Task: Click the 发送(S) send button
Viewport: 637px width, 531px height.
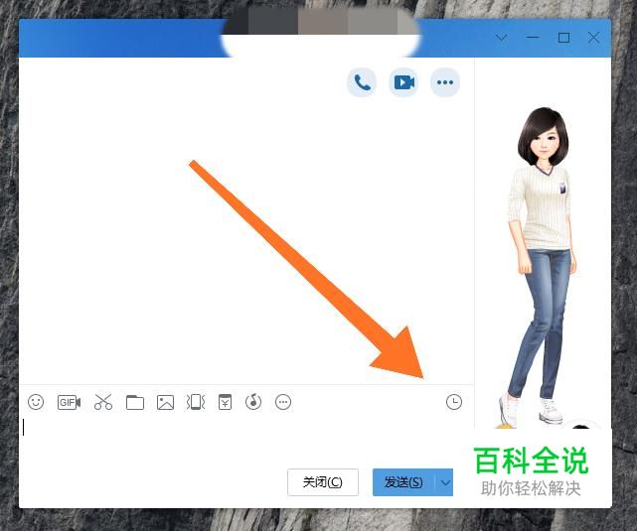Action: point(403,482)
